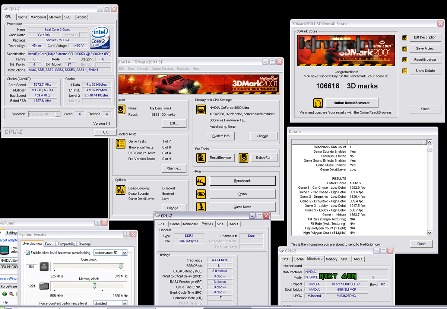
Task: Click the Edit Description button
Action: (x=425, y=38)
